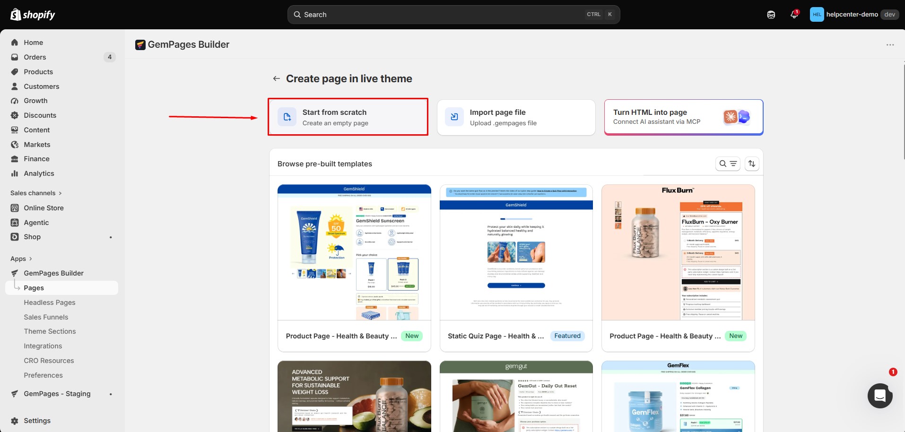Open the Integrations page

pyautogui.click(x=43, y=346)
